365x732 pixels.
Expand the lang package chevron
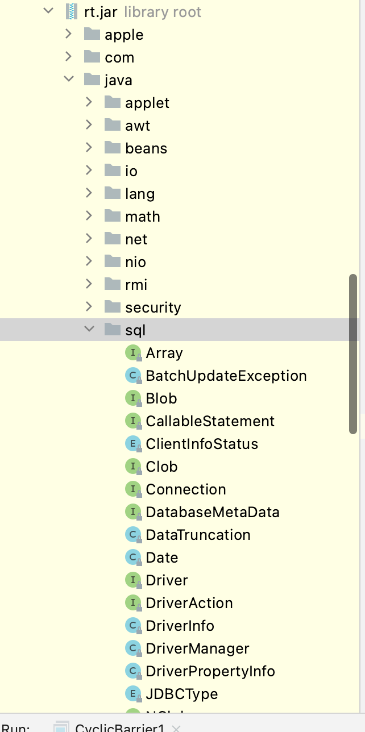click(89, 194)
